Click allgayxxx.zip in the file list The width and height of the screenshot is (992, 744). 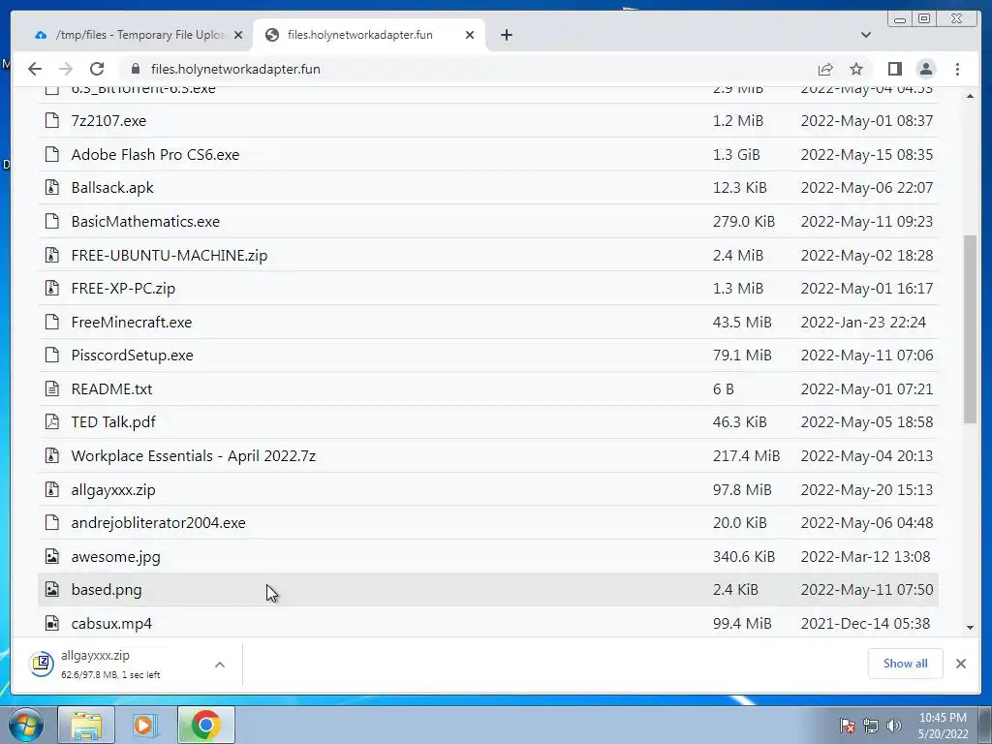[112, 489]
